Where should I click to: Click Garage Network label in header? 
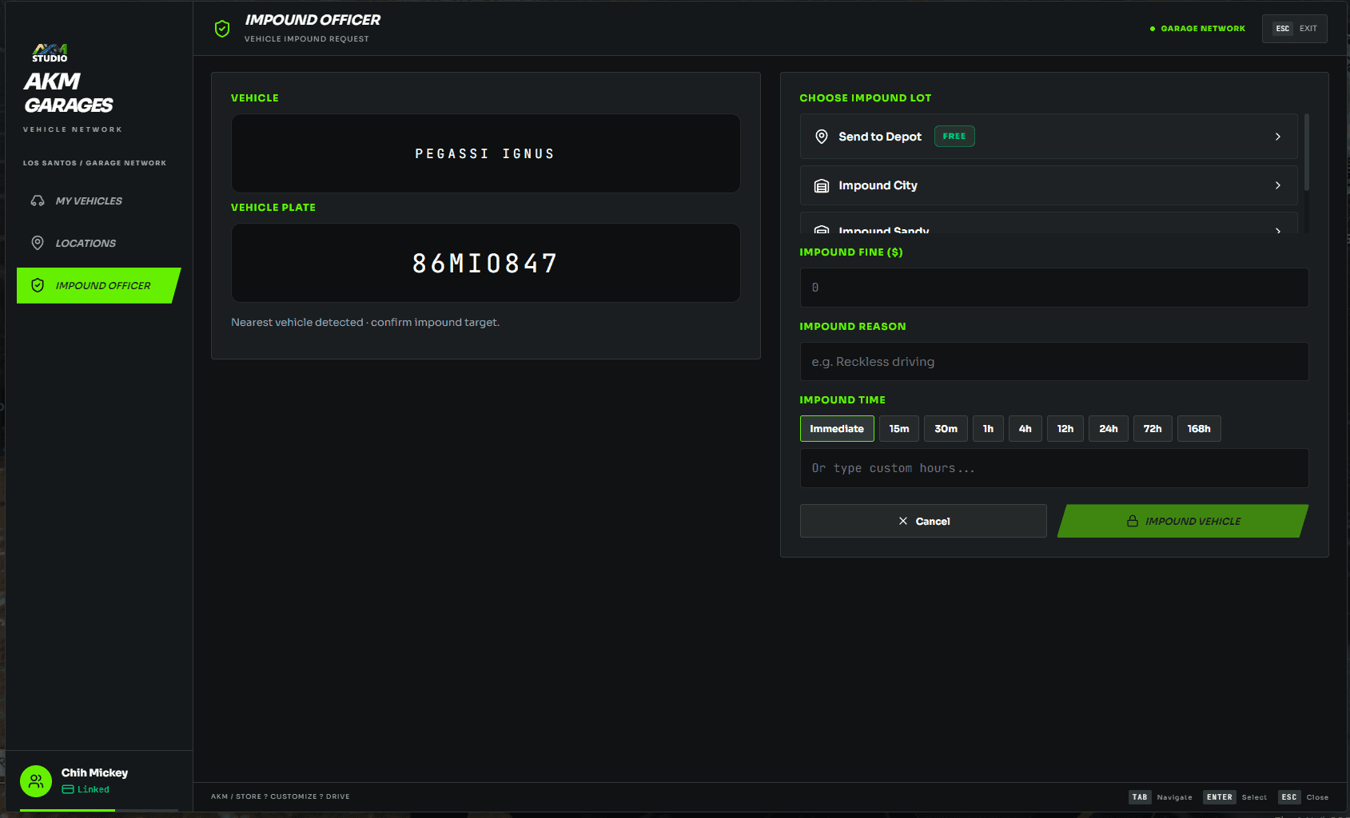point(1203,29)
